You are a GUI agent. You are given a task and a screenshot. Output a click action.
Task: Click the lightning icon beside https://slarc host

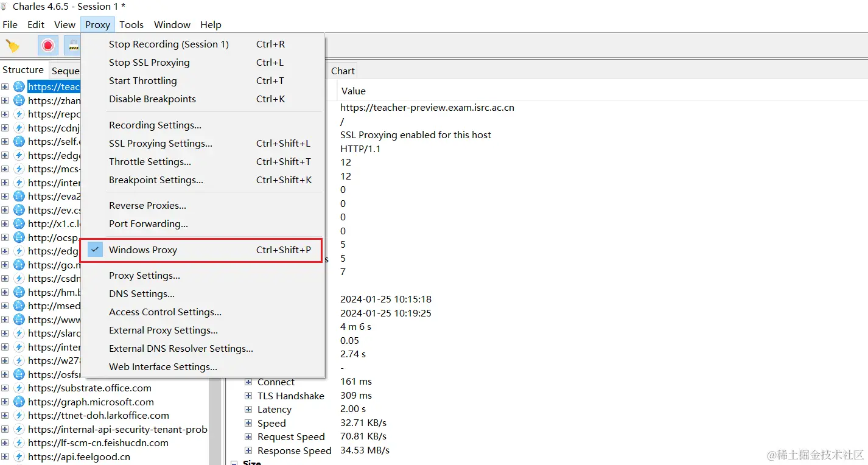tap(19, 333)
